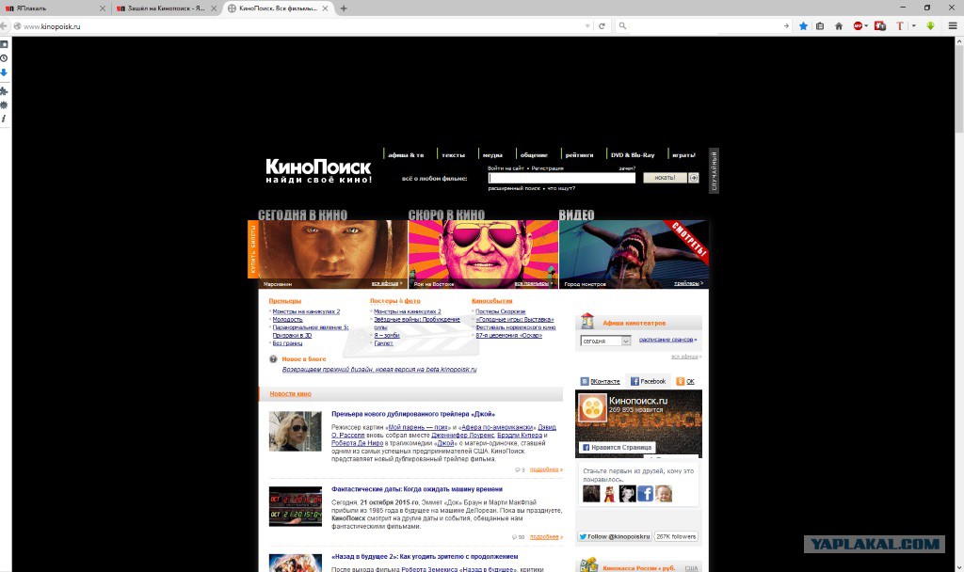
Task: Click the Follow @kinopoiskru Twitter button
Action: pyautogui.click(x=614, y=536)
